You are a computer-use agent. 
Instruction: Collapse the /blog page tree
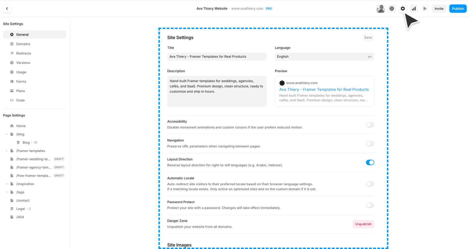(x=7, y=134)
